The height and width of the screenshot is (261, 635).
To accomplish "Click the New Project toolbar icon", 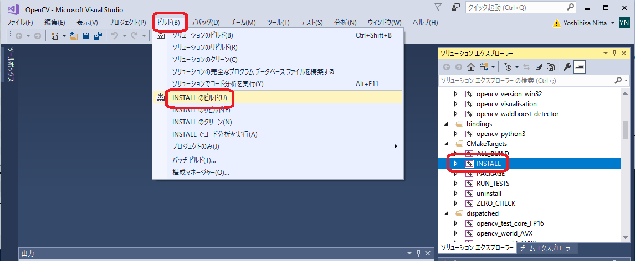I will [55, 36].
